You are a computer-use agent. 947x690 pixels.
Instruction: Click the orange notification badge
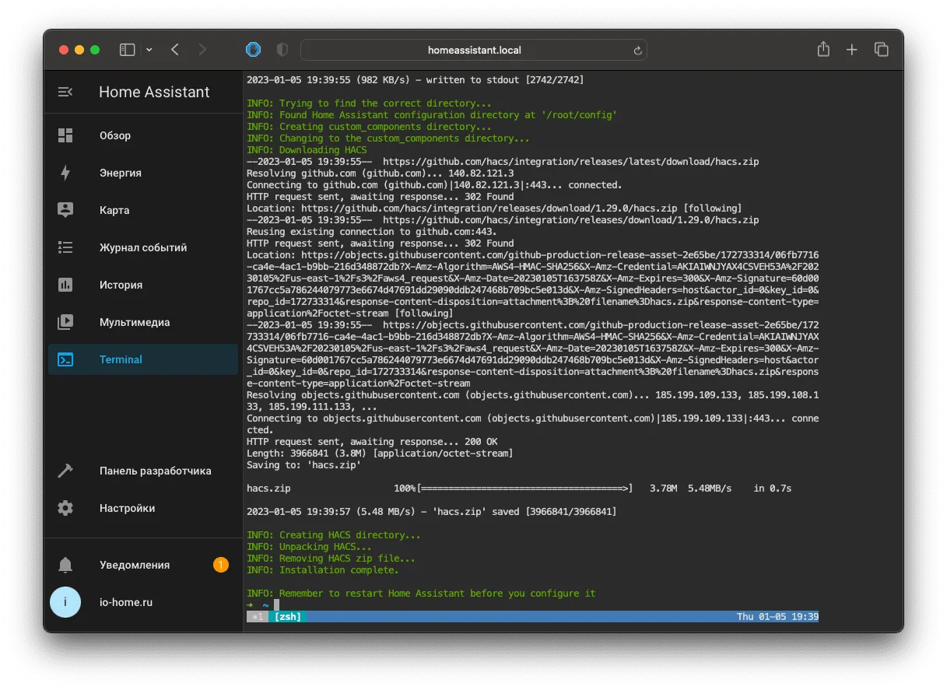tap(221, 565)
